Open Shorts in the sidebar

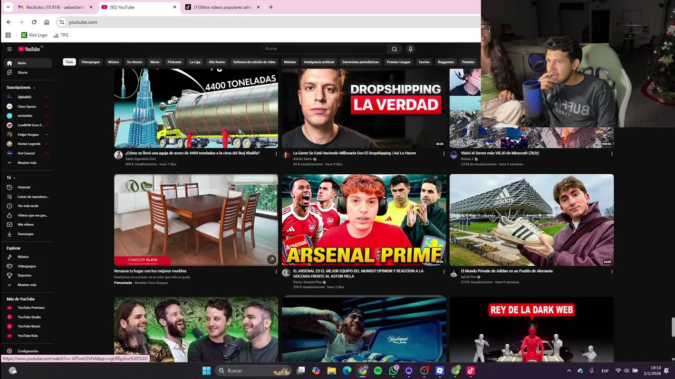point(28,72)
